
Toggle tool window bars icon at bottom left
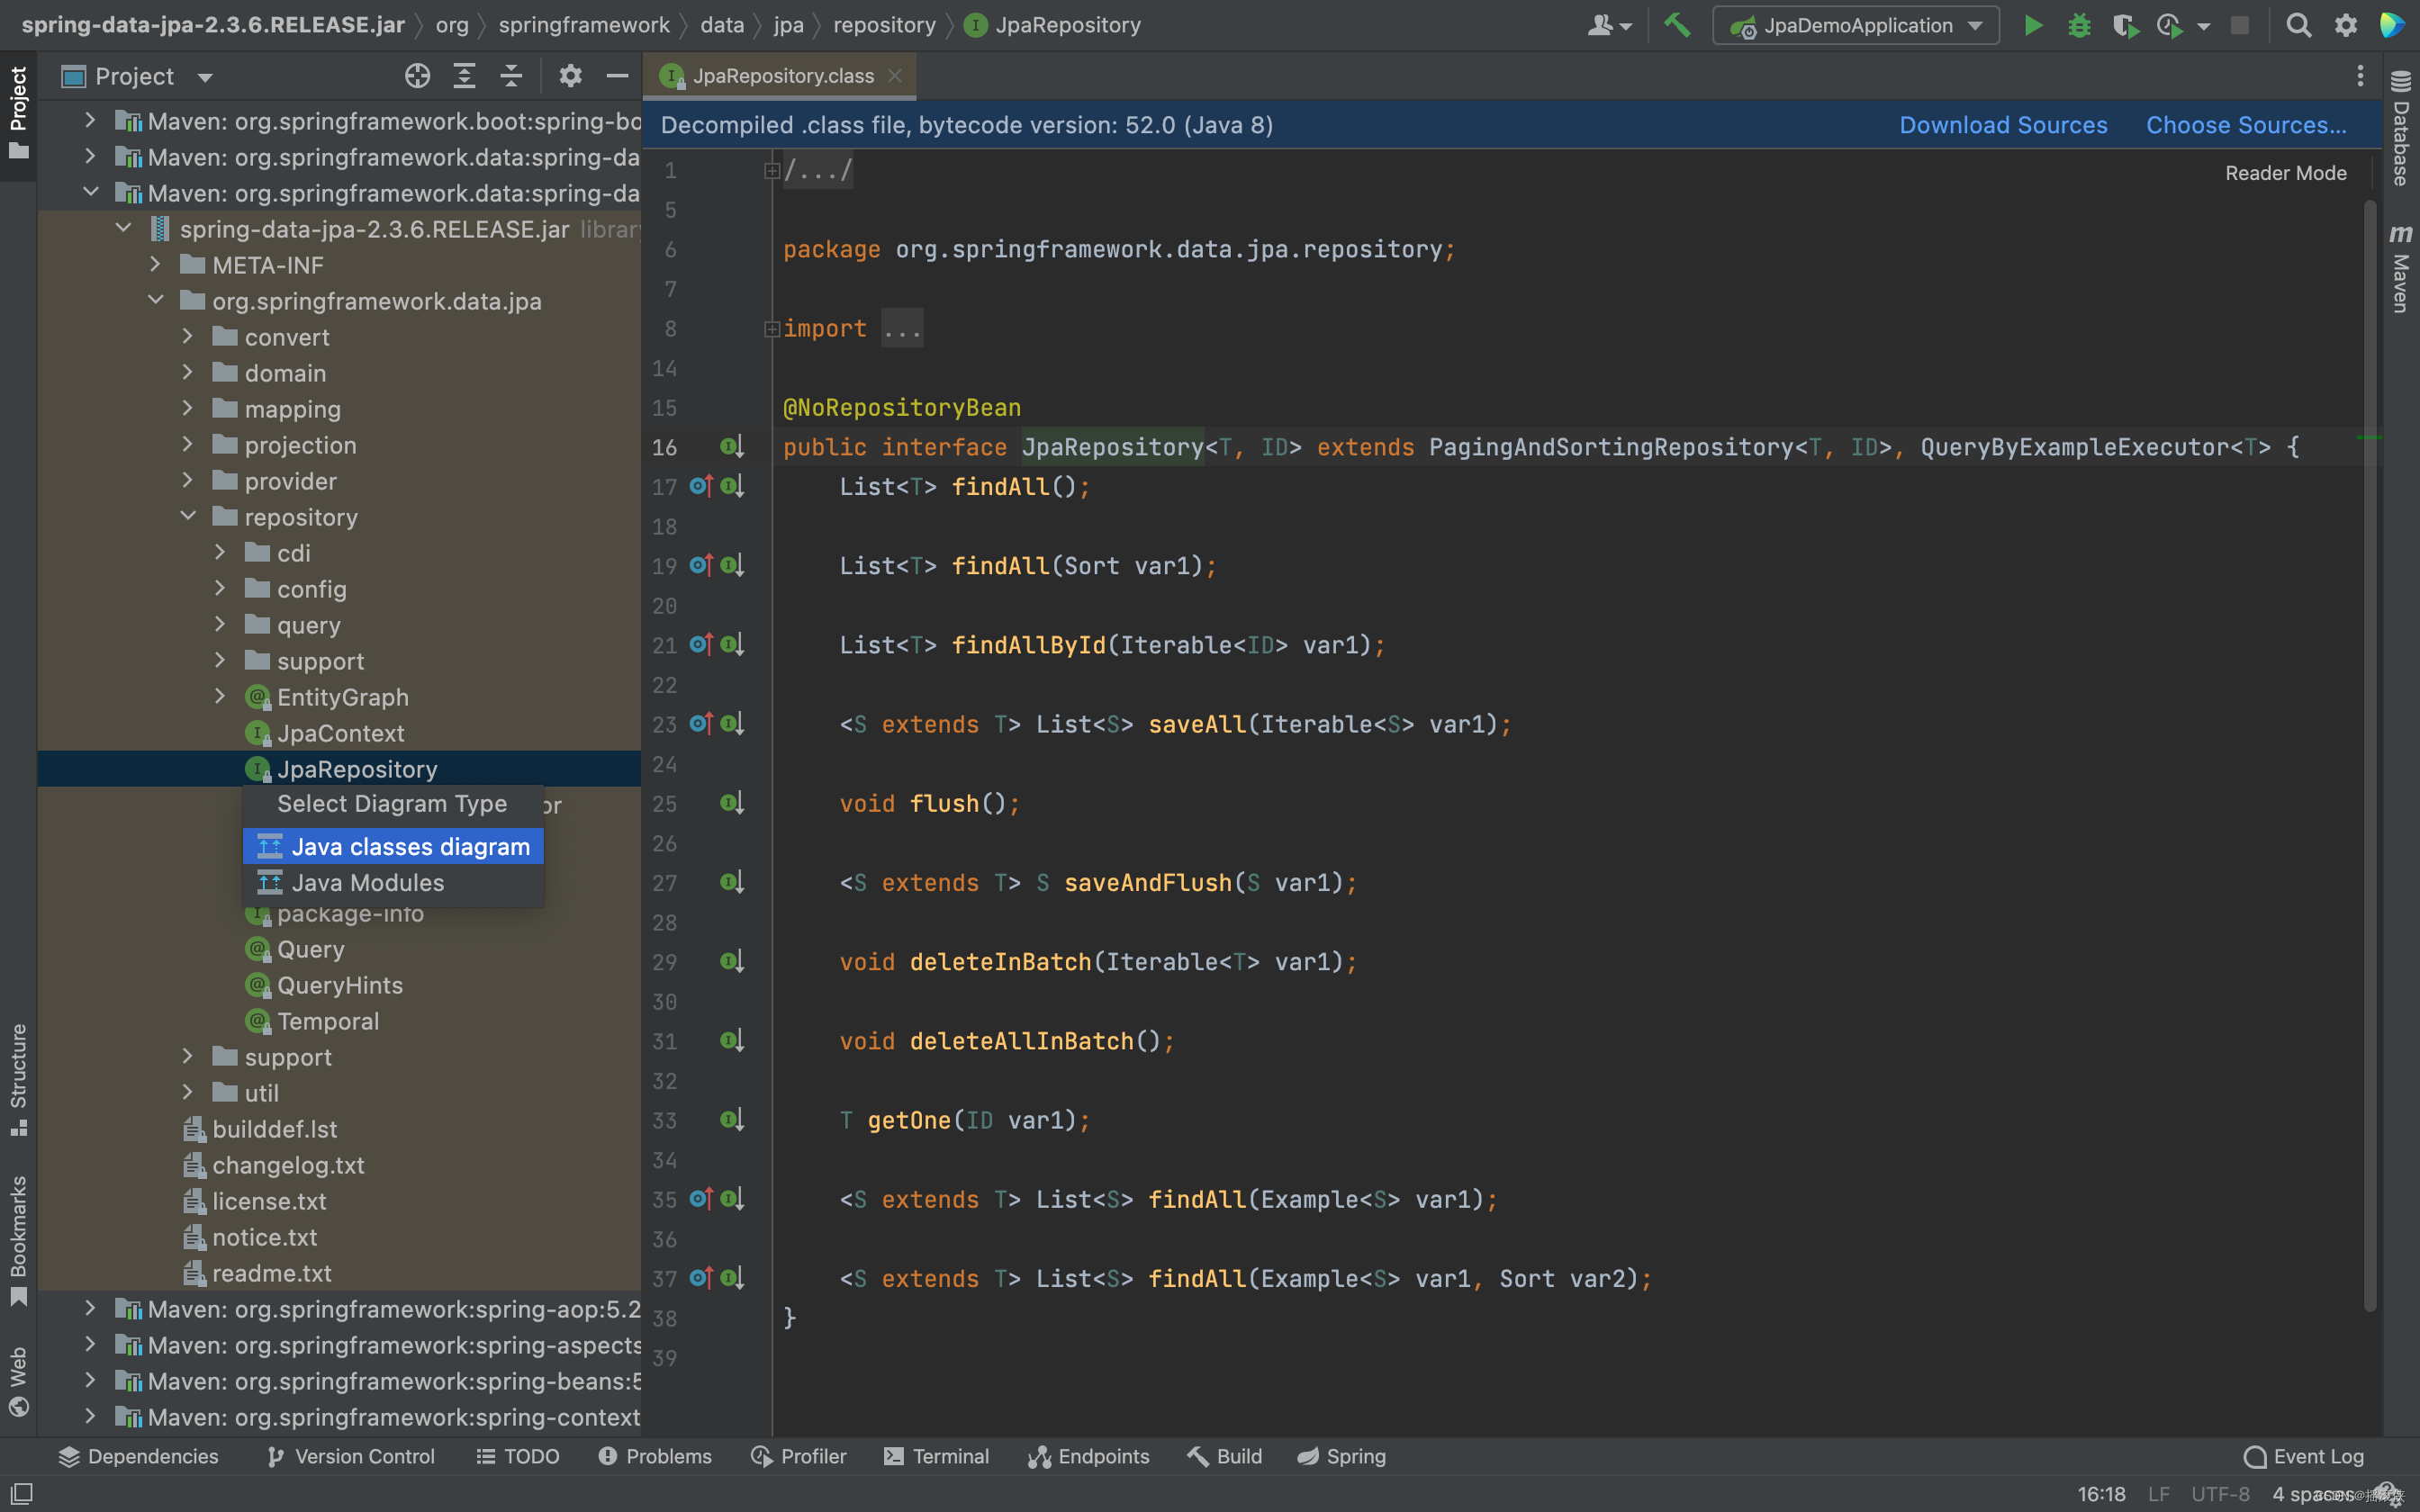tap(21, 1494)
